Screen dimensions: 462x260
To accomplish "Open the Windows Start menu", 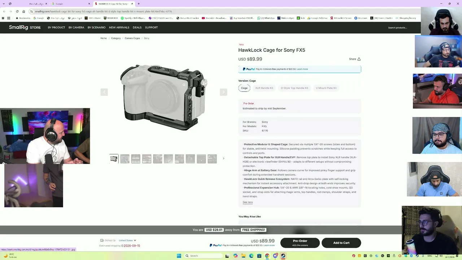I will click(x=179, y=256).
